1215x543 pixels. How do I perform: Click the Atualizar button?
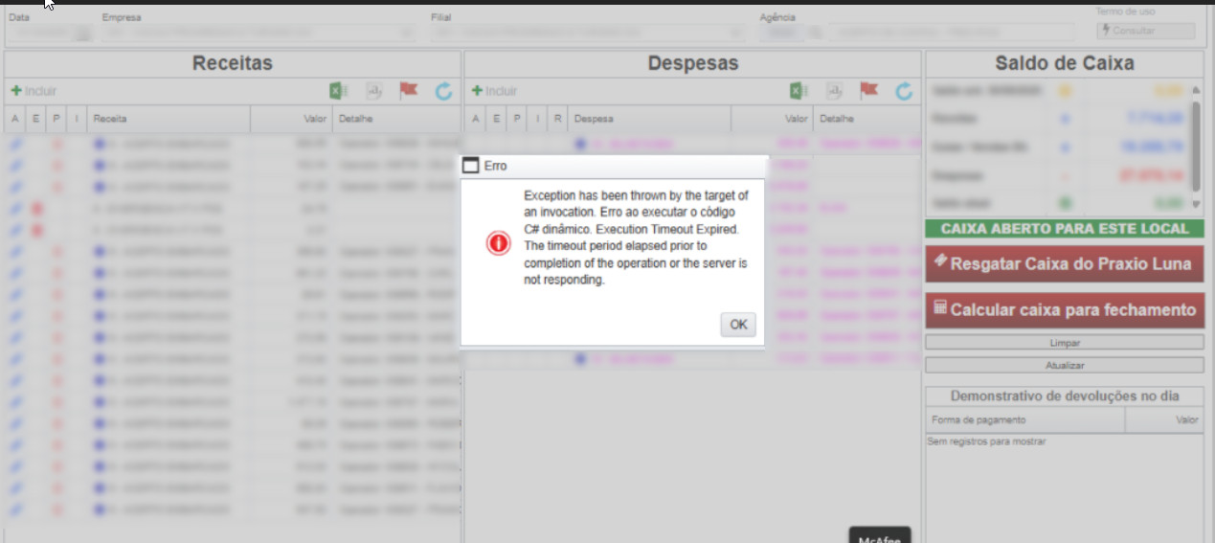(1064, 365)
